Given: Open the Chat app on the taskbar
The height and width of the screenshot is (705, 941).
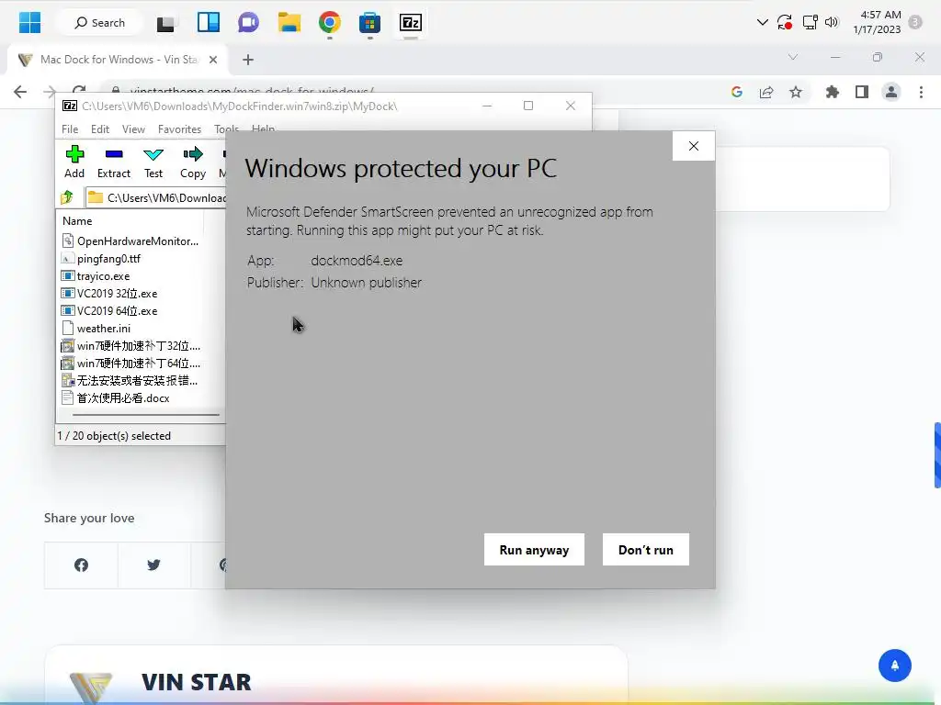Looking at the screenshot, I should coord(248,23).
